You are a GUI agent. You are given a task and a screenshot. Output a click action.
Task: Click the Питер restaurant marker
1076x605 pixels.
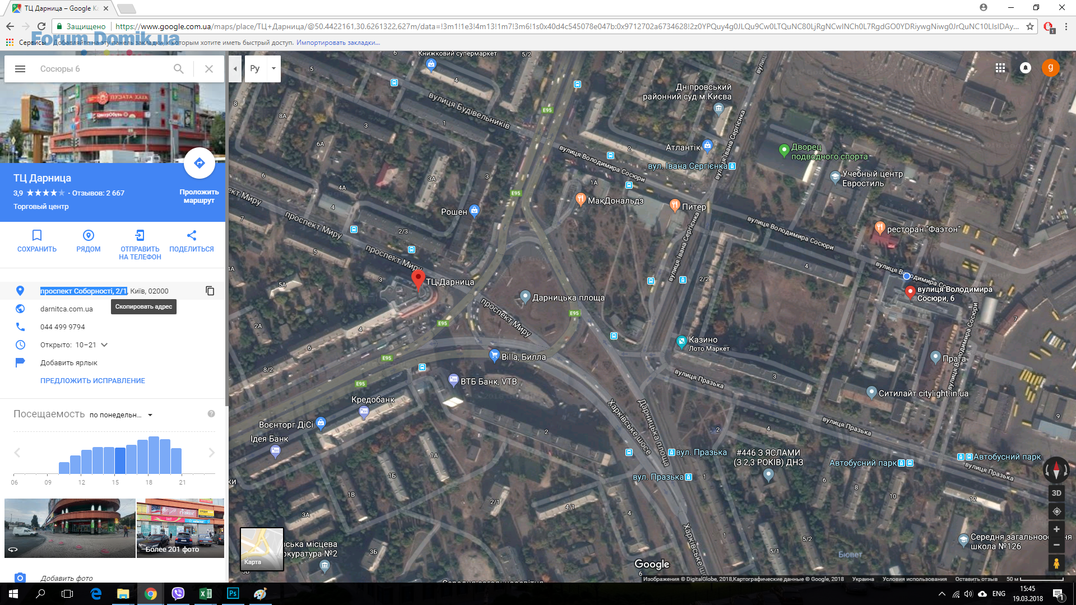coord(675,206)
